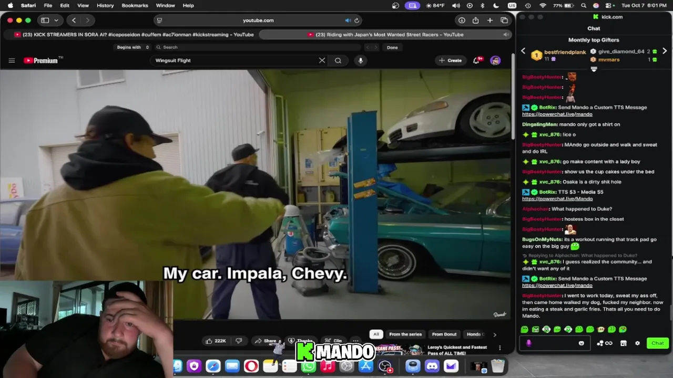Dislike the video with thumbs down
673x378 pixels.
[239, 341]
